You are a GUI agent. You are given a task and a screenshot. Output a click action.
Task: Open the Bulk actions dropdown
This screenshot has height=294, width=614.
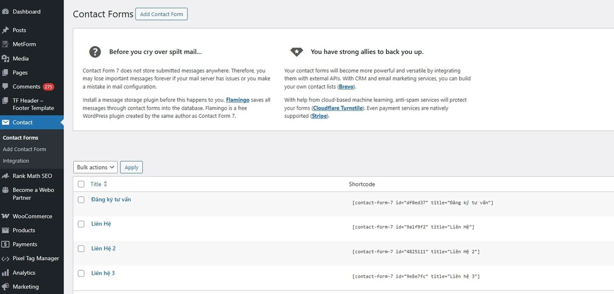[95, 167]
